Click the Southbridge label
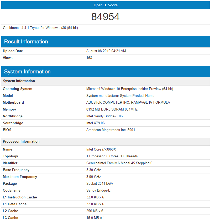 [x=13, y=123]
